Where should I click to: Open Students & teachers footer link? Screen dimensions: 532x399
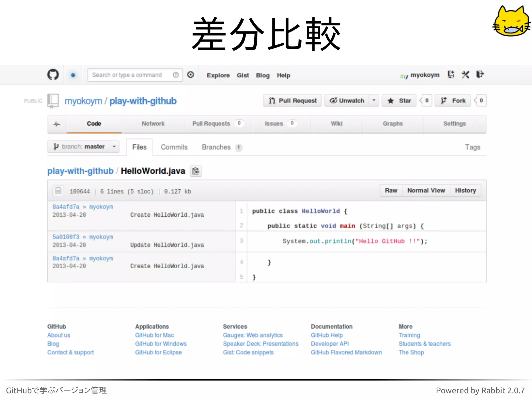click(425, 344)
